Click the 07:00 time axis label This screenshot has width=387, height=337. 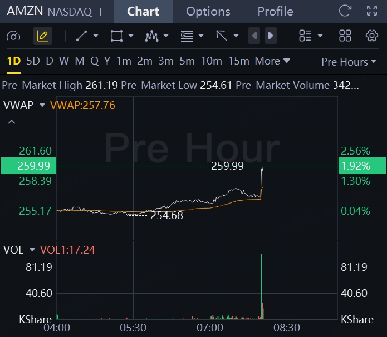[210, 328]
